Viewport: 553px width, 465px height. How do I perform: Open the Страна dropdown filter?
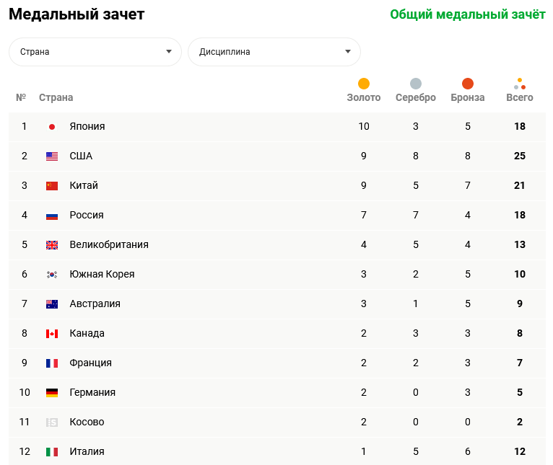95,52
